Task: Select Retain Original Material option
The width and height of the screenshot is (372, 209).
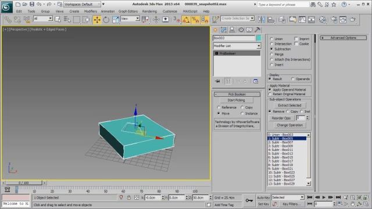Action: pyautogui.click(x=270, y=94)
